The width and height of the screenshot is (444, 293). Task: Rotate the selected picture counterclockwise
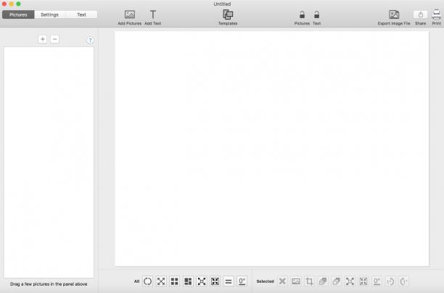click(x=390, y=281)
